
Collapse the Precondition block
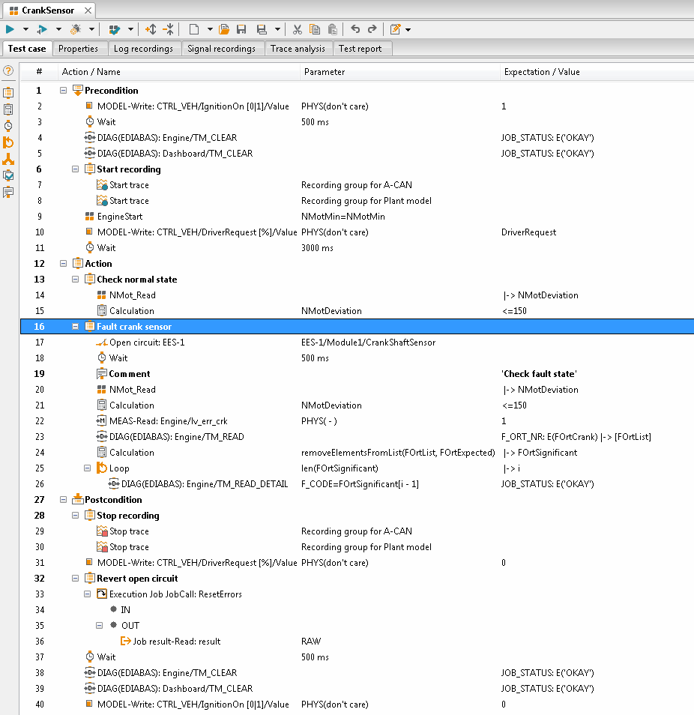point(64,90)
